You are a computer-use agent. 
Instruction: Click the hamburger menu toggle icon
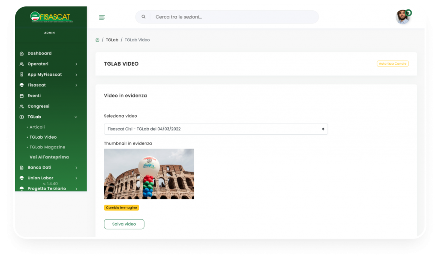pyautogui.click(x=102, y=17)
